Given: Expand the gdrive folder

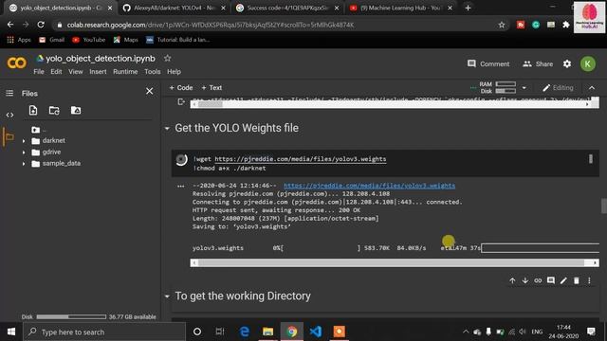Looking at the screenshot, I should point(24,153).
